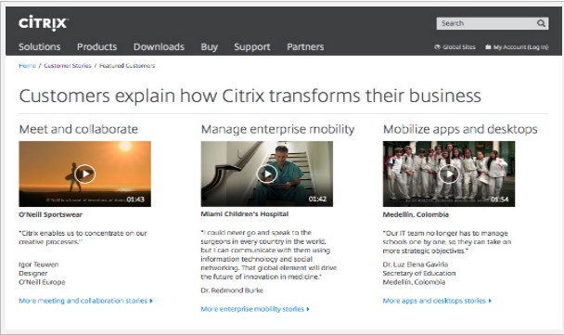Click the O'Neill Sportswear caption

tap(51, 214)
